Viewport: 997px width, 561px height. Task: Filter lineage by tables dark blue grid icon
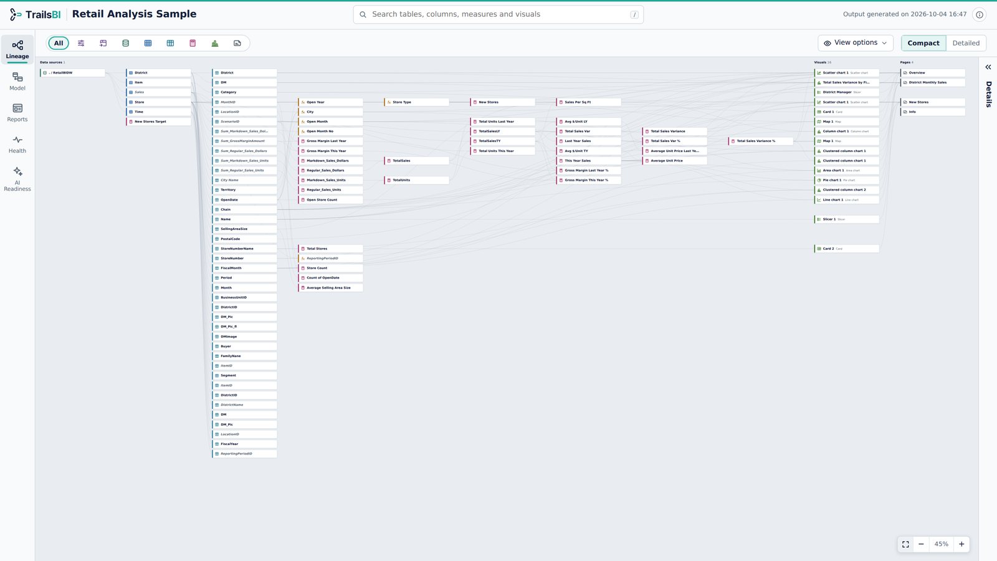click(148, 43)
